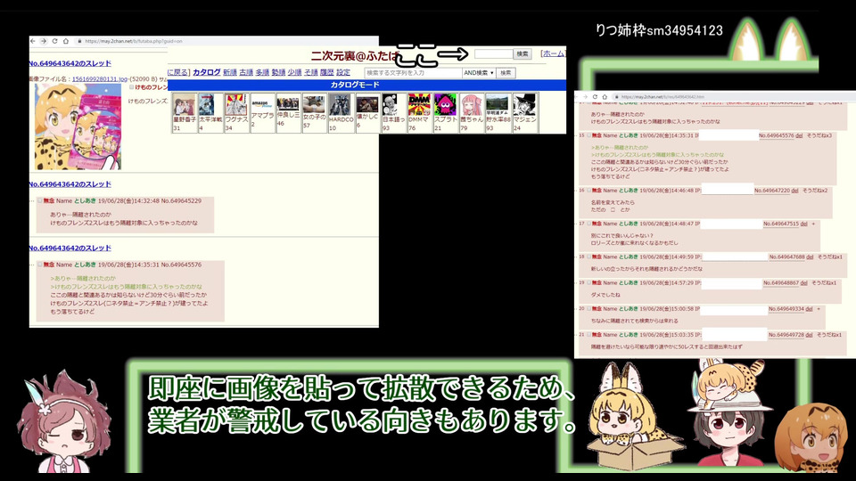The height and width of the screenshot is (481, 856).
Task: Tick checkbox on post No.649645576 in left window
Action: point(39,265)
